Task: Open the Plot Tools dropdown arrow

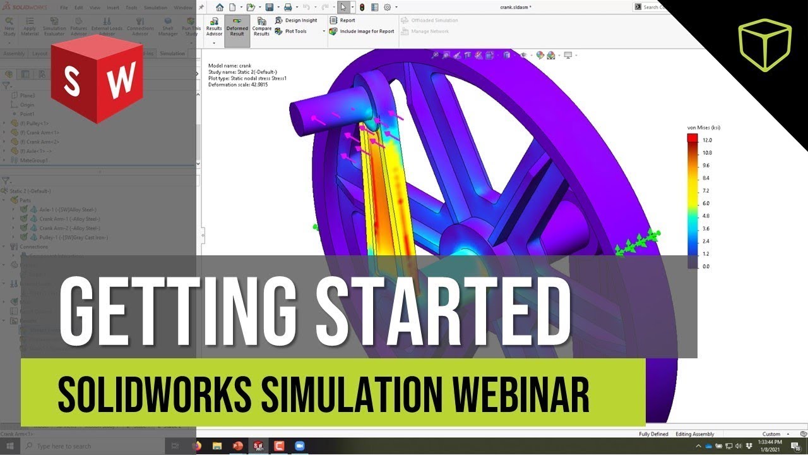Action: [x=324, y=31]
